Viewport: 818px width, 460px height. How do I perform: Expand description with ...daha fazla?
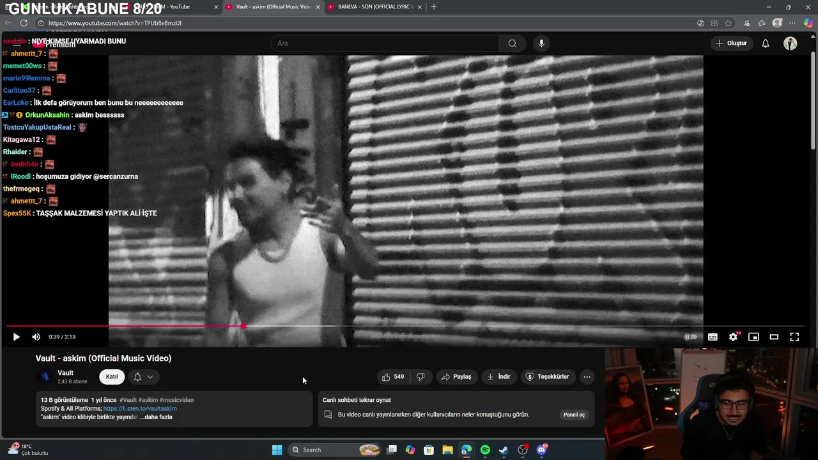coord(156,417)
